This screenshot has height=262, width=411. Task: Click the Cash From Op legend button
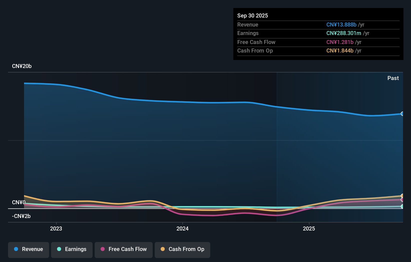click(182, 249)
